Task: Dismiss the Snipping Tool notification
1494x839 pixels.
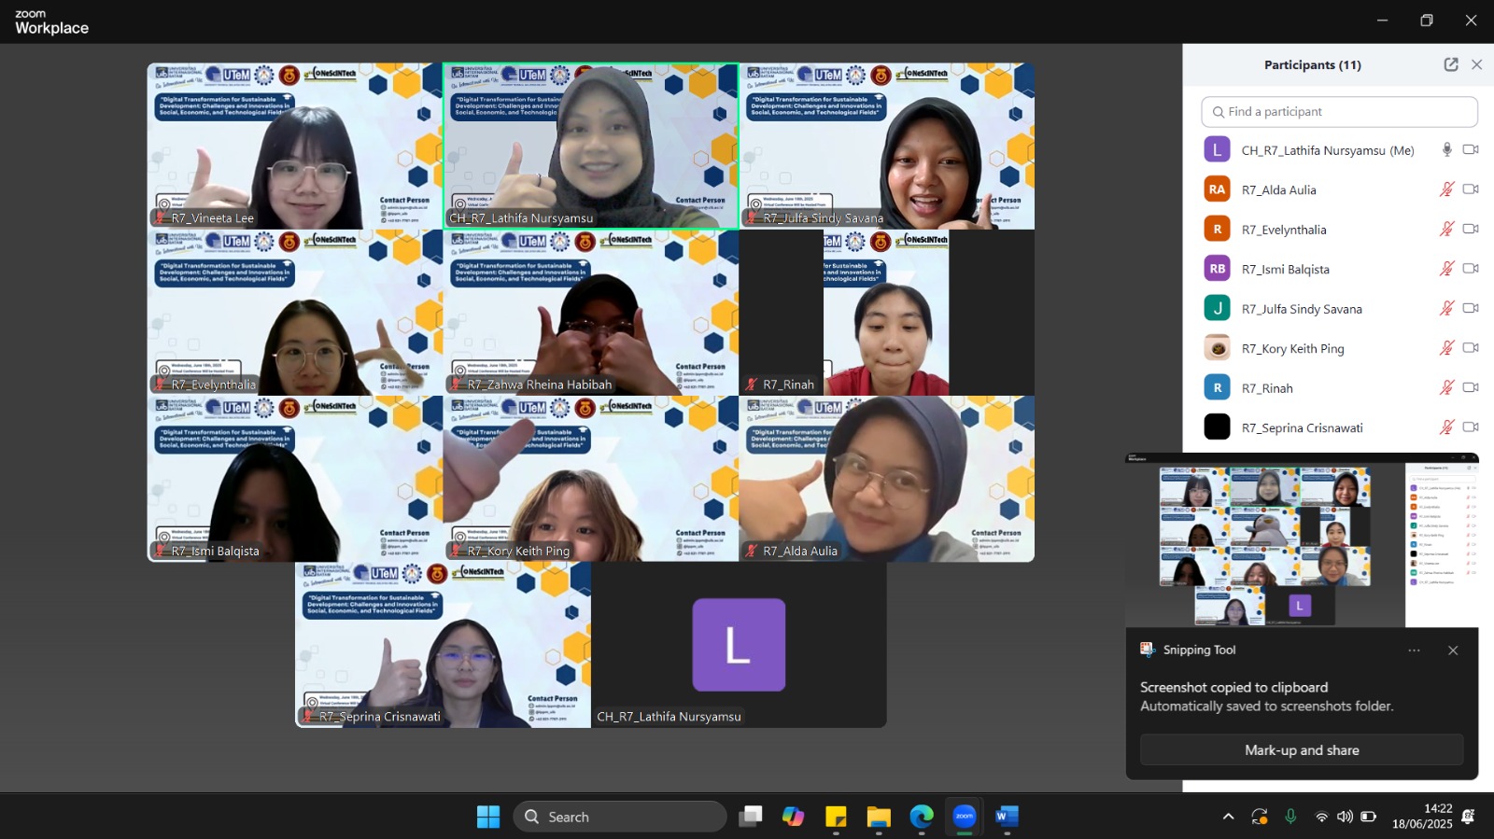Action: click(1453, 650)
